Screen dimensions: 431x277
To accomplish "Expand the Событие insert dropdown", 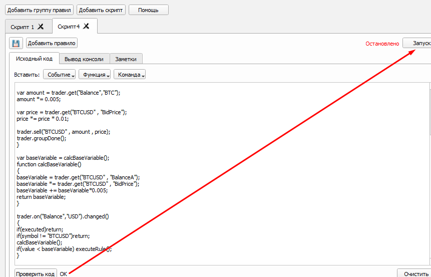I will pyautogui.click(x=59, y=75).
